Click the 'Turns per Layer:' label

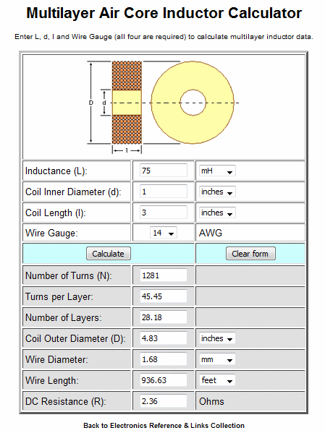pos(59,297)
